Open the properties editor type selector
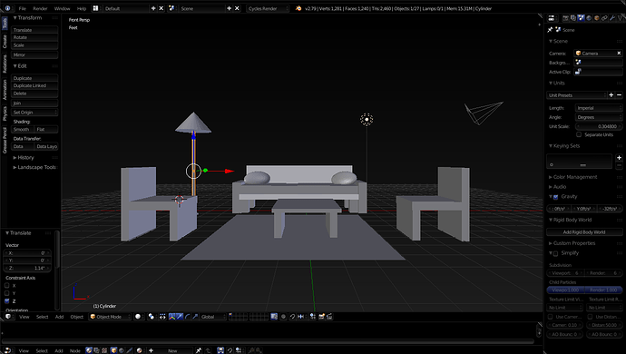The height and width of the screenshot is (354, 626). tap(552, 18)
